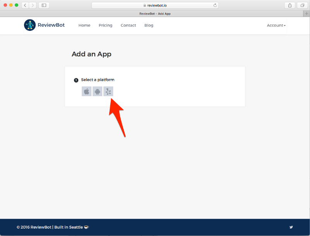Select the ReviewBot - Add App tab
This screenshot has height=236, width=310.
[x=155, y=14]
